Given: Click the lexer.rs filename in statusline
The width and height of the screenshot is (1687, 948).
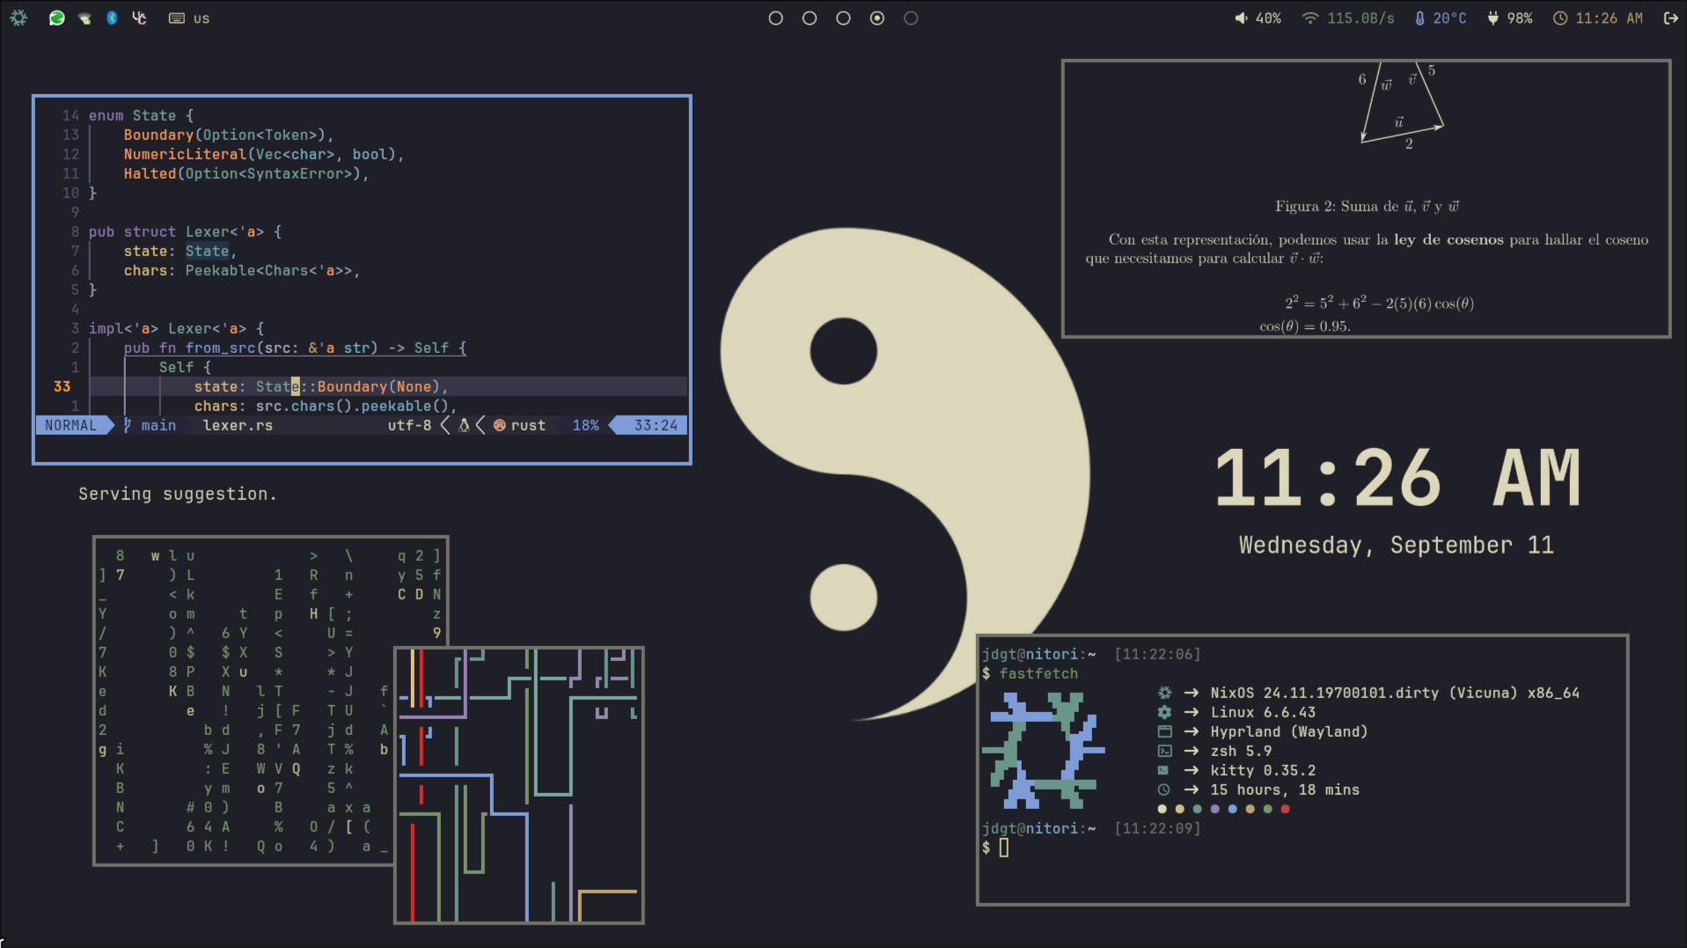Looking at the screenshot, I should 238,425.
